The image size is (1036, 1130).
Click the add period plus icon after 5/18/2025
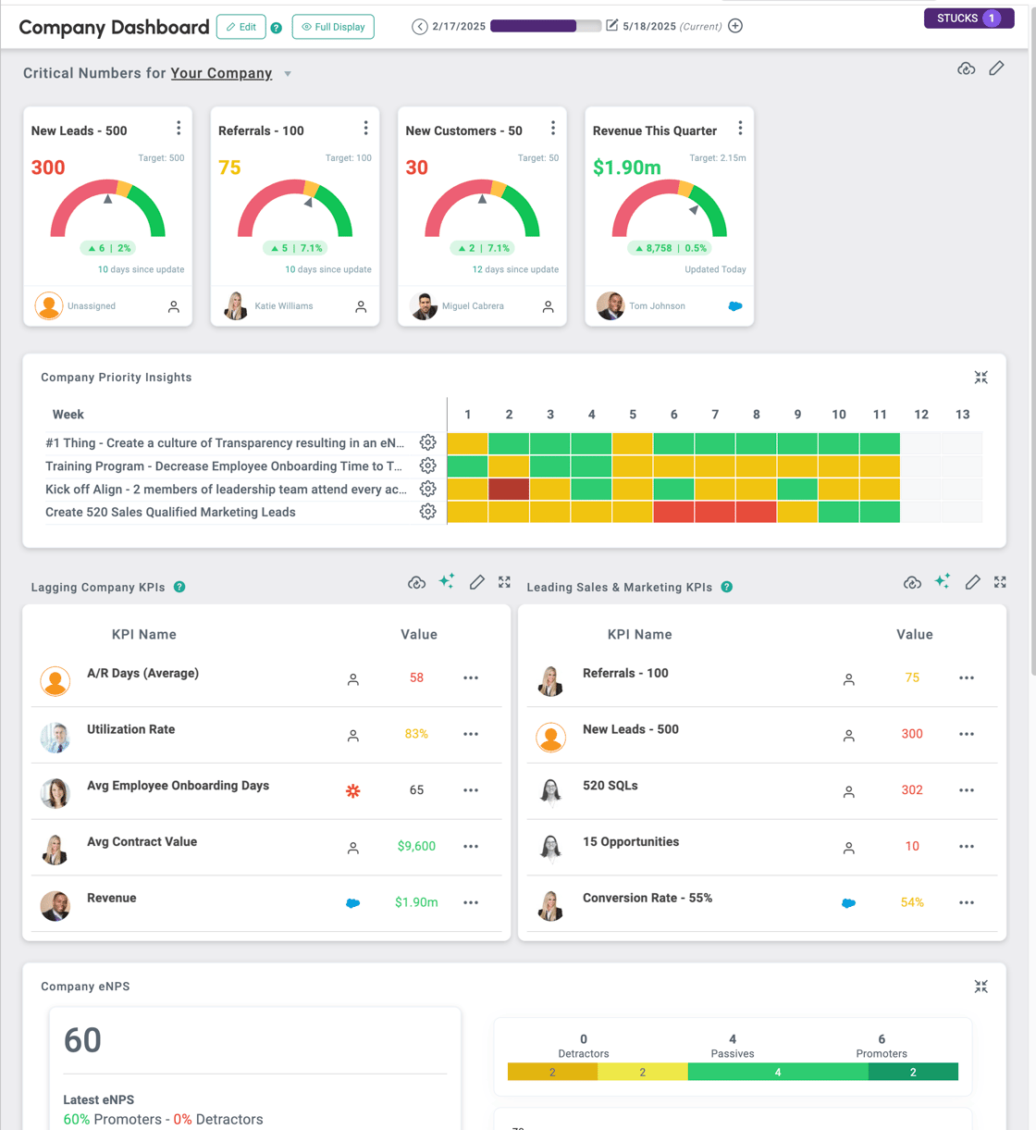735,26
